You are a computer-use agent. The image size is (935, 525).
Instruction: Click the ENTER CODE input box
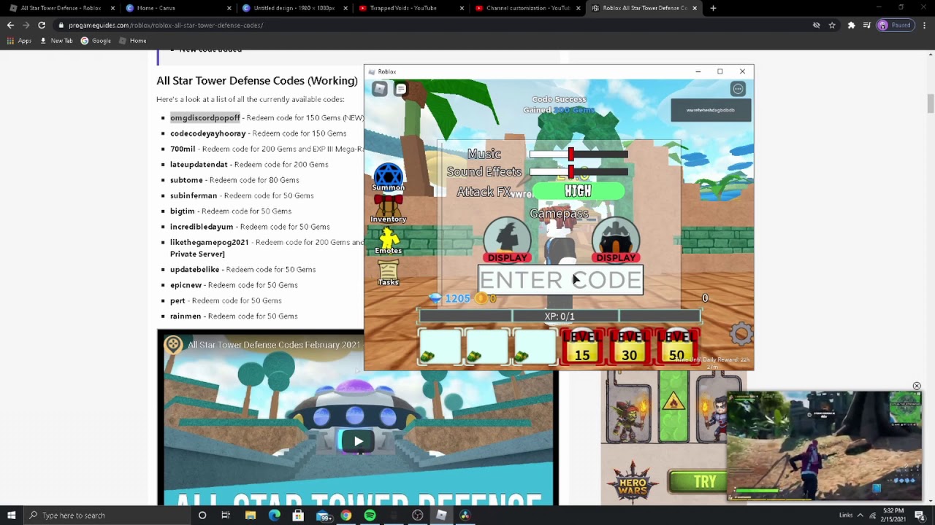[560, 280]
